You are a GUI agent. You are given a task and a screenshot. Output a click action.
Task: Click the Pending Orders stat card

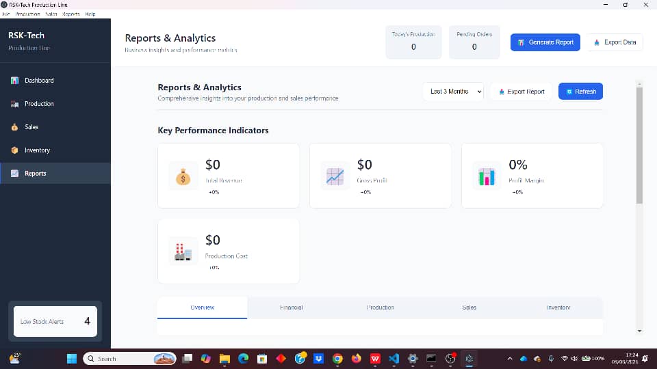coord(474,42)
